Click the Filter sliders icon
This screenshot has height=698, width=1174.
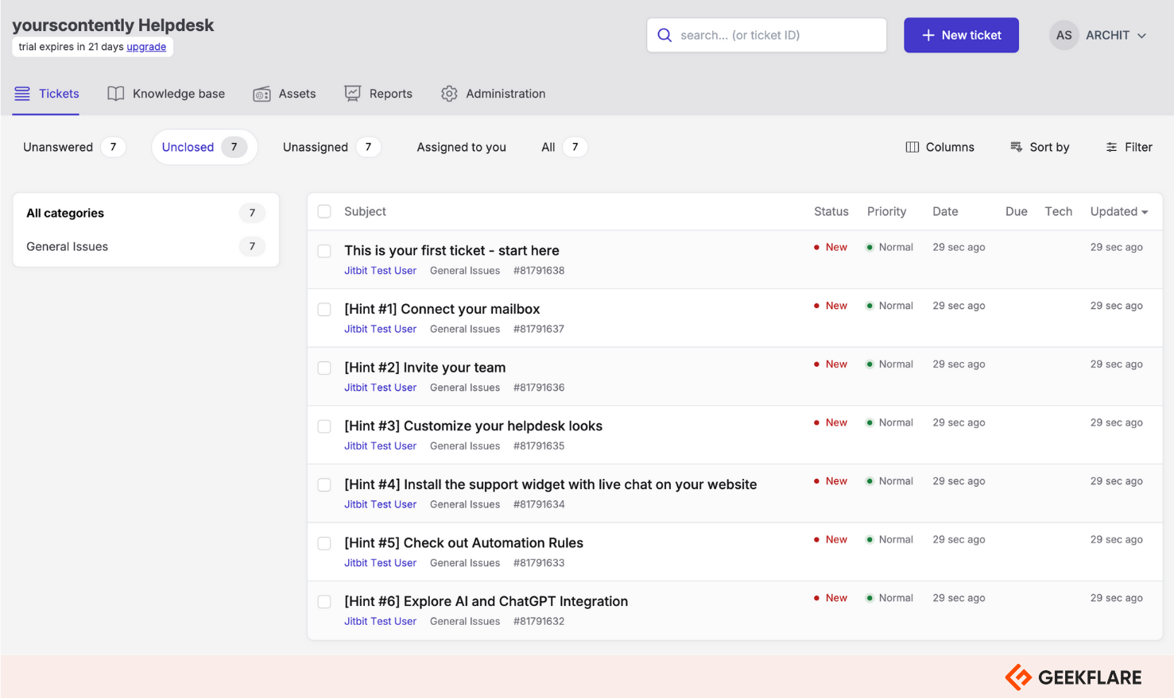(1111, 147)
